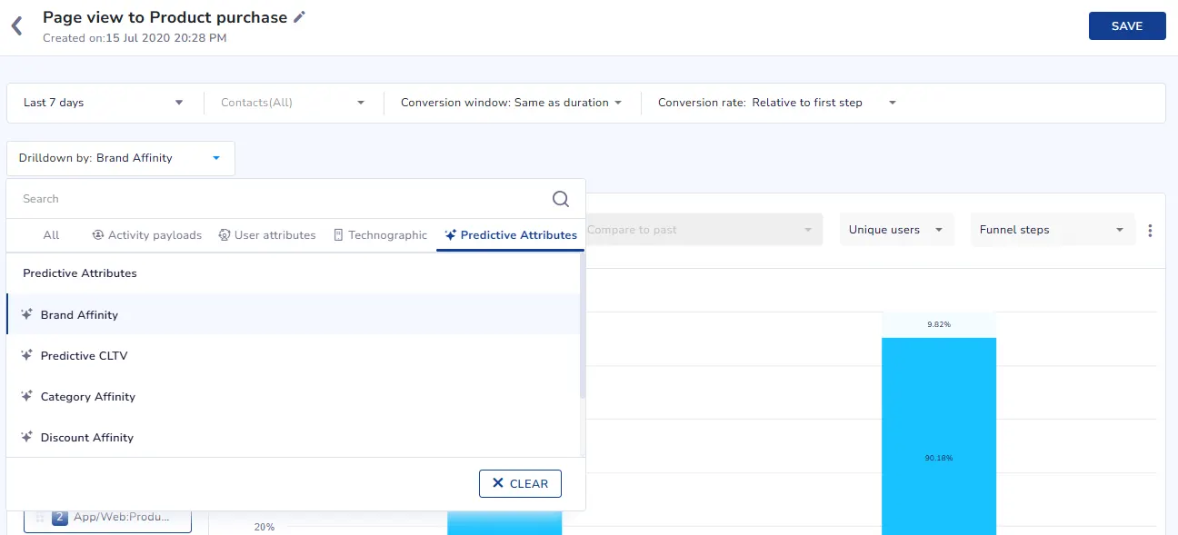Click the sparkle icon beside Brand Affinity
This screenshot has width=1178, height=535.
pos(27,314)
